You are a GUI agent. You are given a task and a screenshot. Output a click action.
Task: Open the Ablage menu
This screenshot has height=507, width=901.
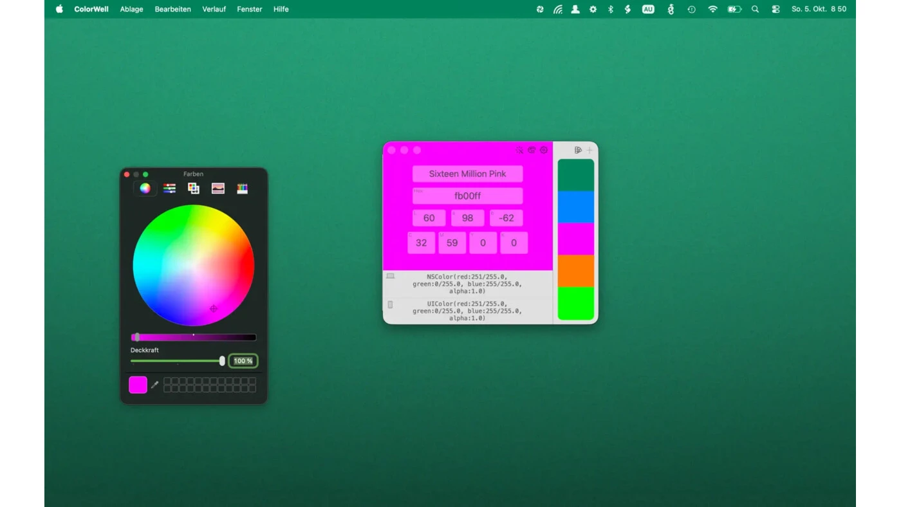[131, 9]
